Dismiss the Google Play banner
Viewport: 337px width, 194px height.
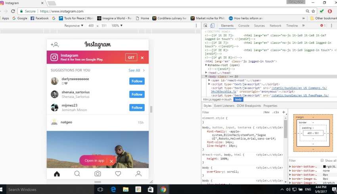(x=142, y=58)
